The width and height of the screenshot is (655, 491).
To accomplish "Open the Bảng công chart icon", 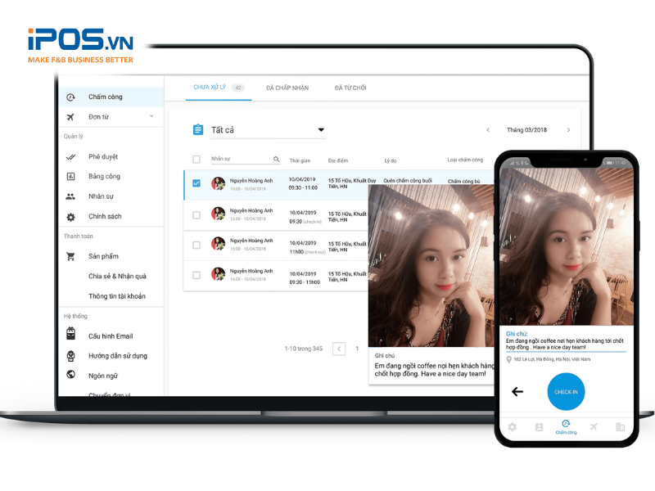I will [71, 176].
